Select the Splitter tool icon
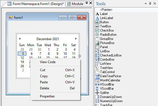The height and width of the screenshot is (106, 158). click(97, 93)
